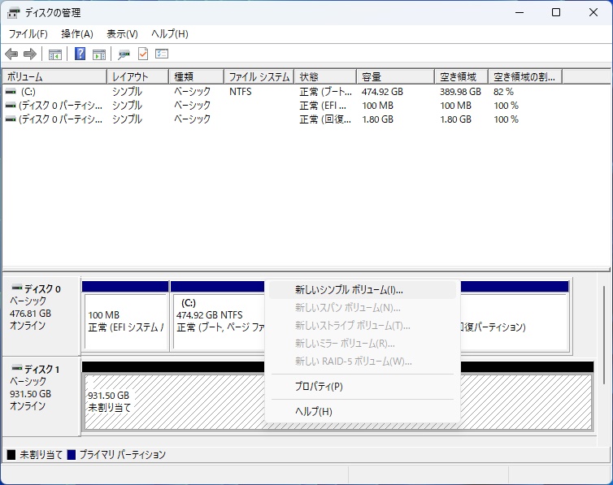Screen dimensions: 613x485
Task: Open the 操作(A) menu
Action: pos(77,34)
